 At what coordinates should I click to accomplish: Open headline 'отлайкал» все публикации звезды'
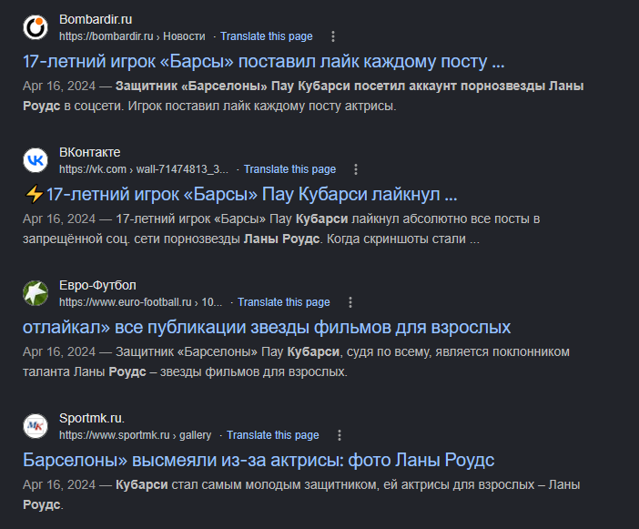click(267, 327)
